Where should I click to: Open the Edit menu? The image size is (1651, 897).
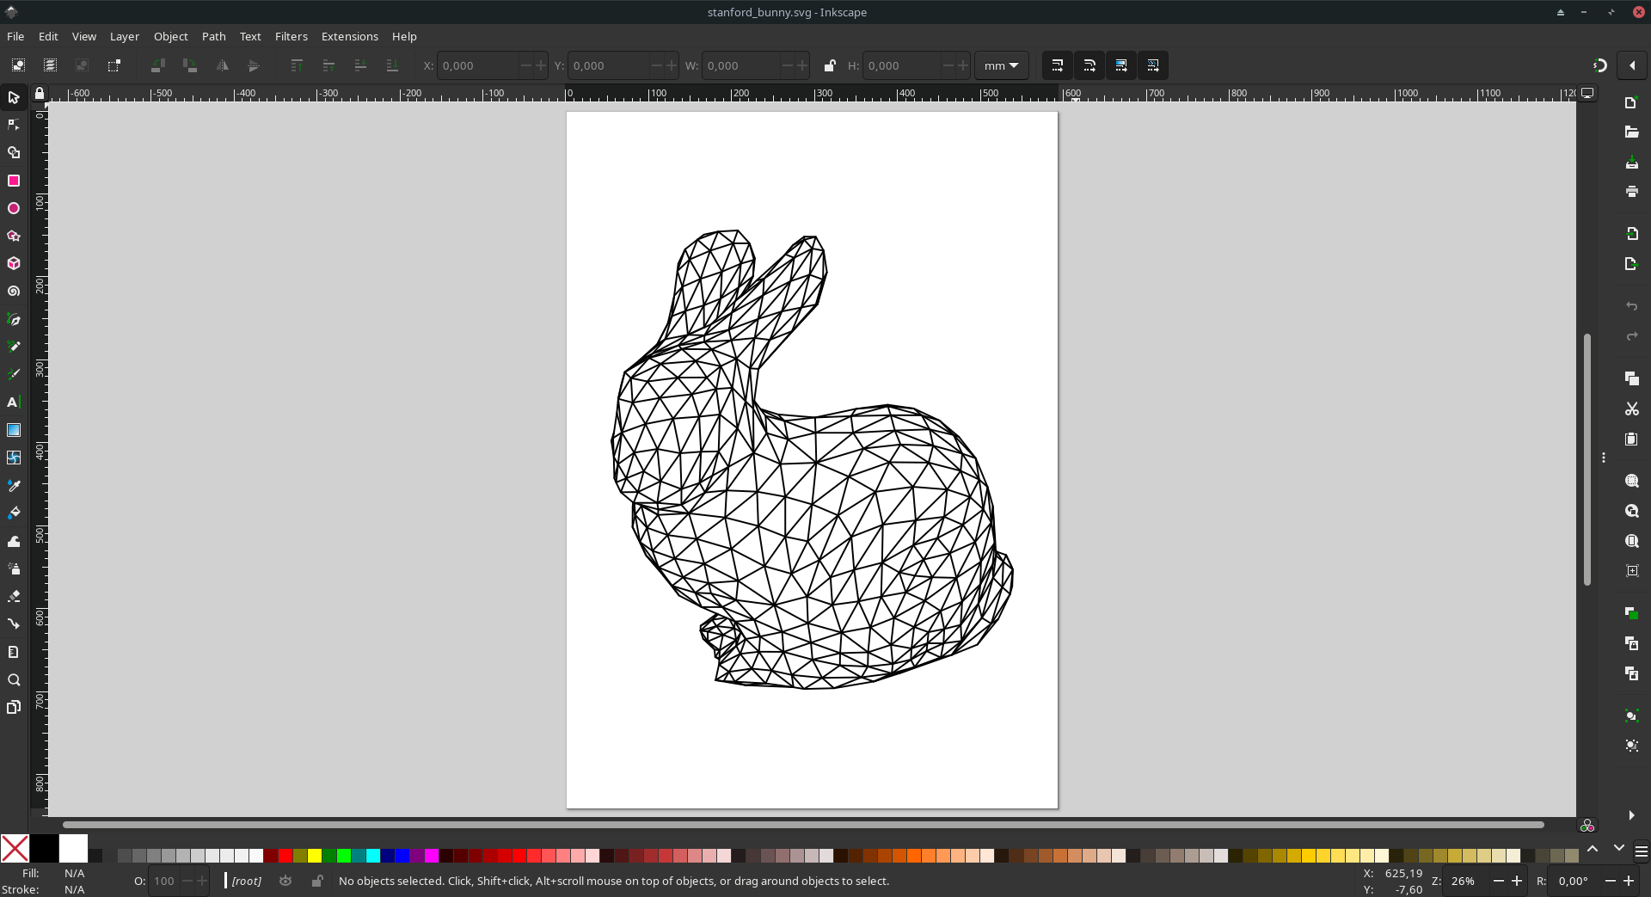coord(48,36)
